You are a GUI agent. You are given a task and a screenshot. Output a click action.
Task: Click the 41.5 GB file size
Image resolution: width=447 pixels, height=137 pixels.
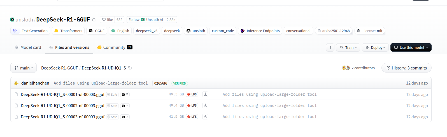tap(176, 117)
